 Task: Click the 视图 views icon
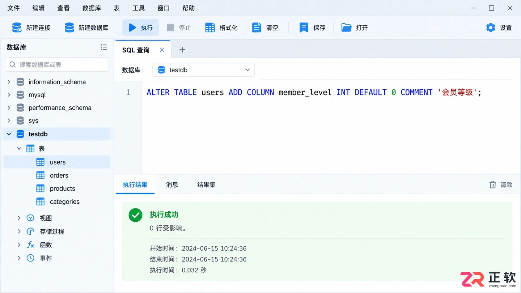click(30, 218)
